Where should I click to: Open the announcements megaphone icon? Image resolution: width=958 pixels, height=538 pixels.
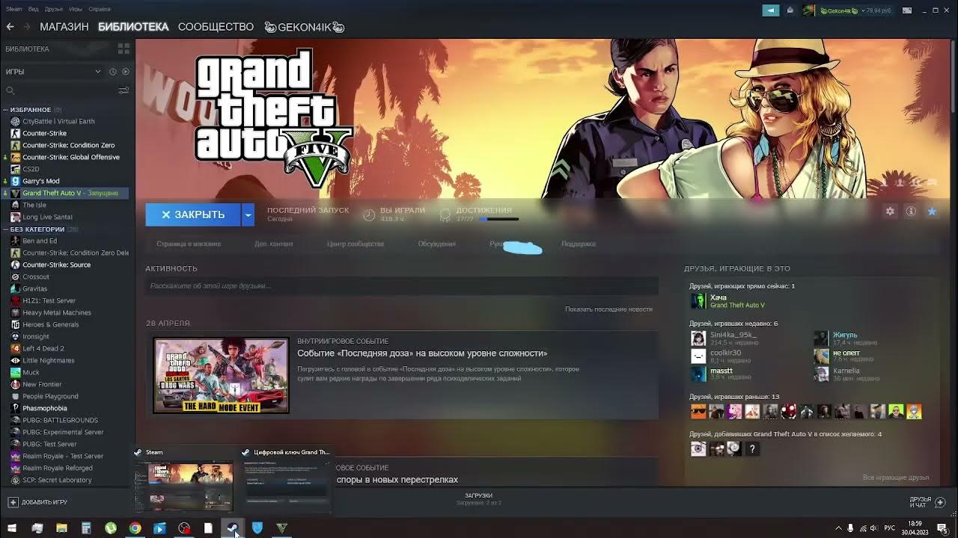pyautogui.click(x=771, y=10)
